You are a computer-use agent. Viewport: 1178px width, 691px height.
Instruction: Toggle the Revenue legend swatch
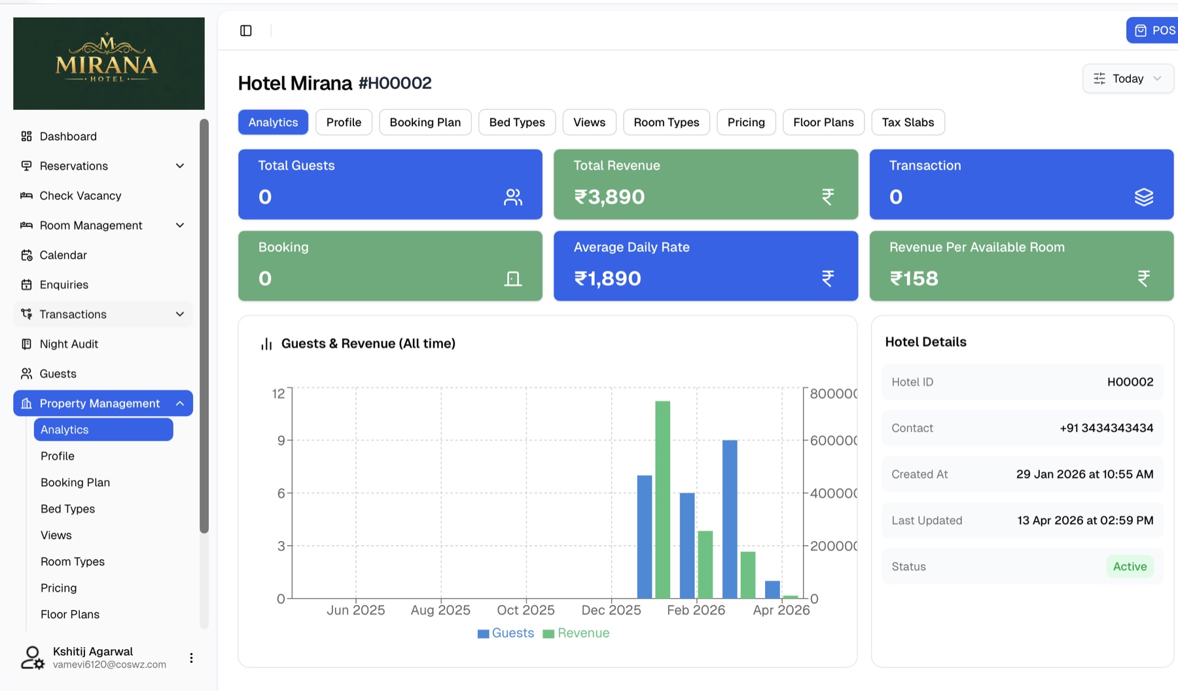tap(548, 633)
